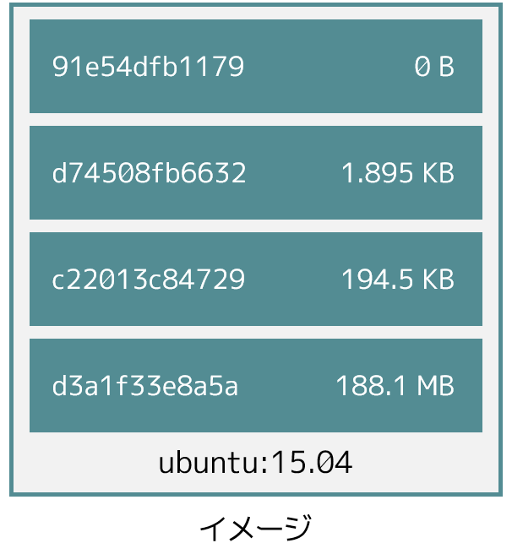Click layer ID d74508fb6632
Image resolution: width=512 pixels, height=554 pixels.
[x=149, y=173]
